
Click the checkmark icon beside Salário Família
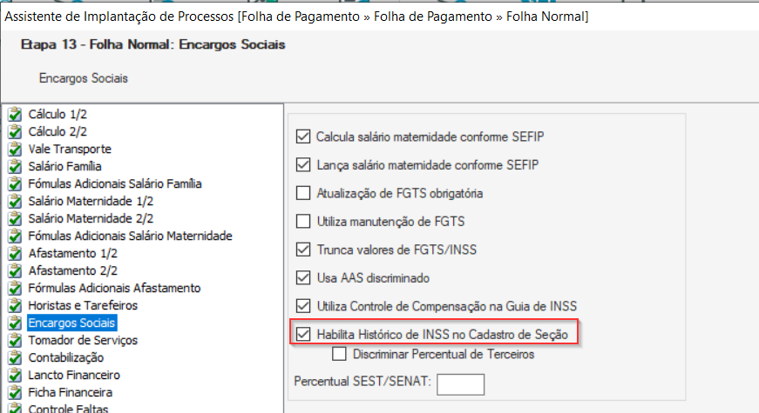[x=14, y=167]
